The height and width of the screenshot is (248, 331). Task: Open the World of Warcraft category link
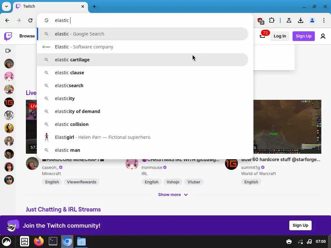coord(258,173)
